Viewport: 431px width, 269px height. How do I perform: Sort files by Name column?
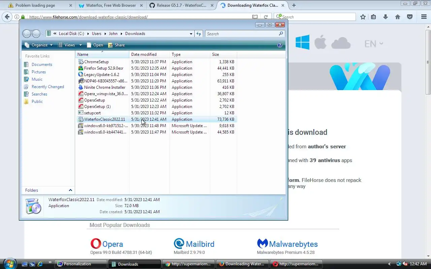coord(102,54)
